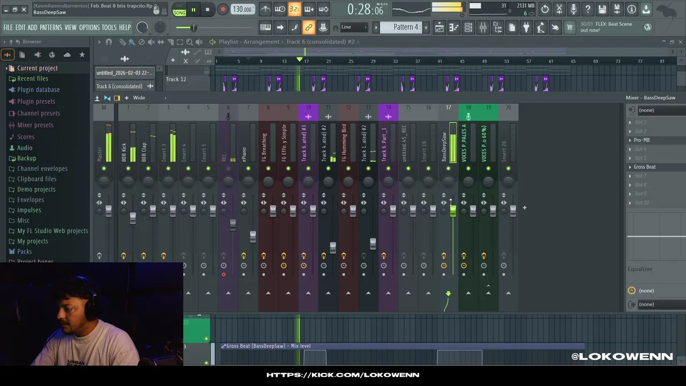Open project info icon
The height and width of the screenshot is (386, 686).
click(x=631, y=9)
